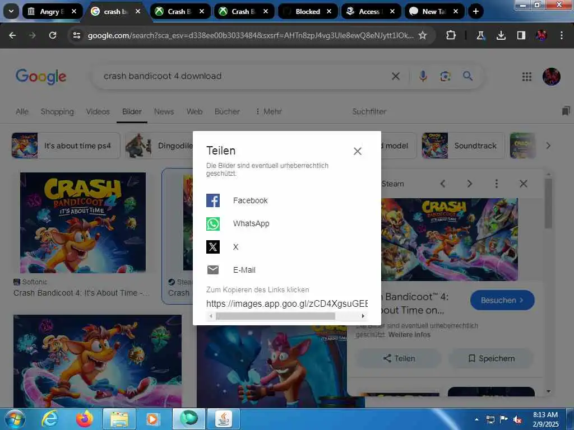Select the Shopping search tab
Screen dimensions: 574x430
pyautogui.click(x=57, y=111)
